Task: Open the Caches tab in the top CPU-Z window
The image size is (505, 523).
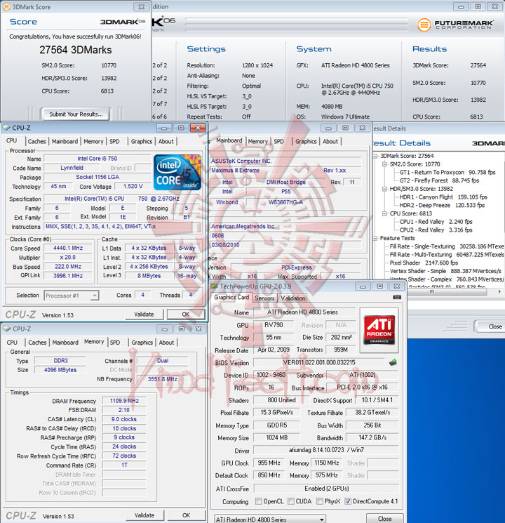Action: click(x=36, y=141)
